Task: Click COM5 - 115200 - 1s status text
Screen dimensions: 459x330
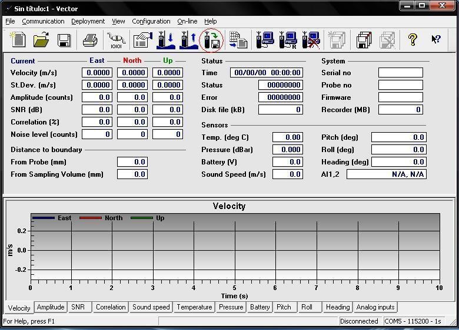Action: tap(413, 321)
